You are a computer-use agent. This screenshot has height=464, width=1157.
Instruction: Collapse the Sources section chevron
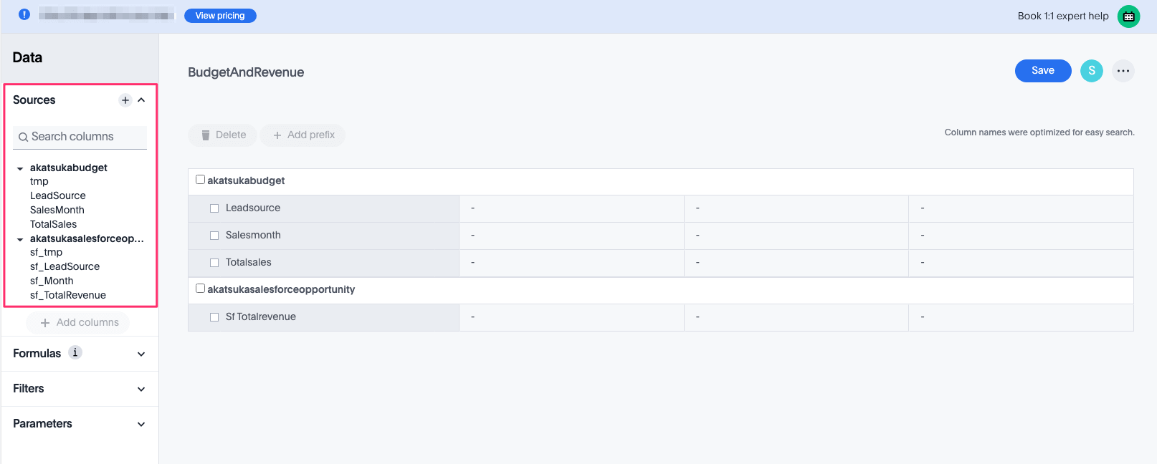tap(142, 100)
